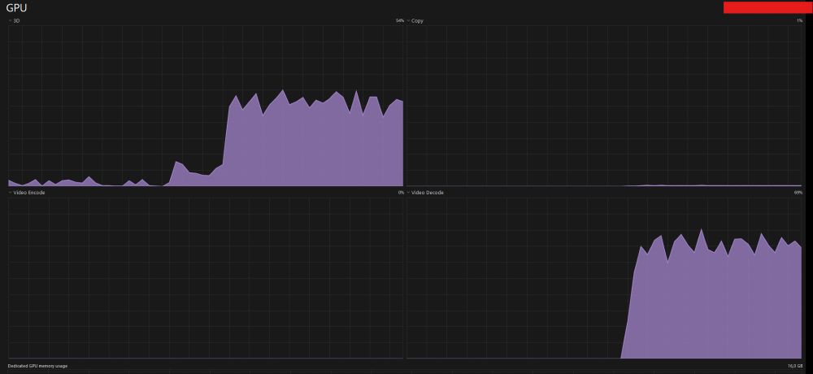Screen dimensions: 813x374
Task: Open the Video Encode engine dropdown
Action: [27, 193]
